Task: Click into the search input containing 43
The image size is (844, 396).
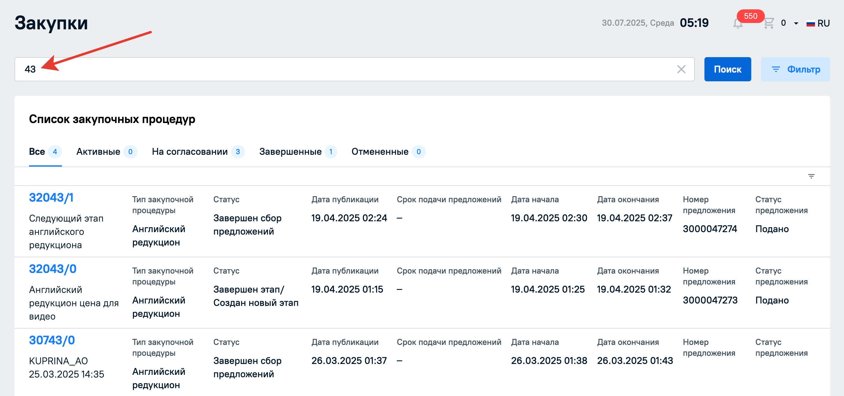Action: point(328,69)
